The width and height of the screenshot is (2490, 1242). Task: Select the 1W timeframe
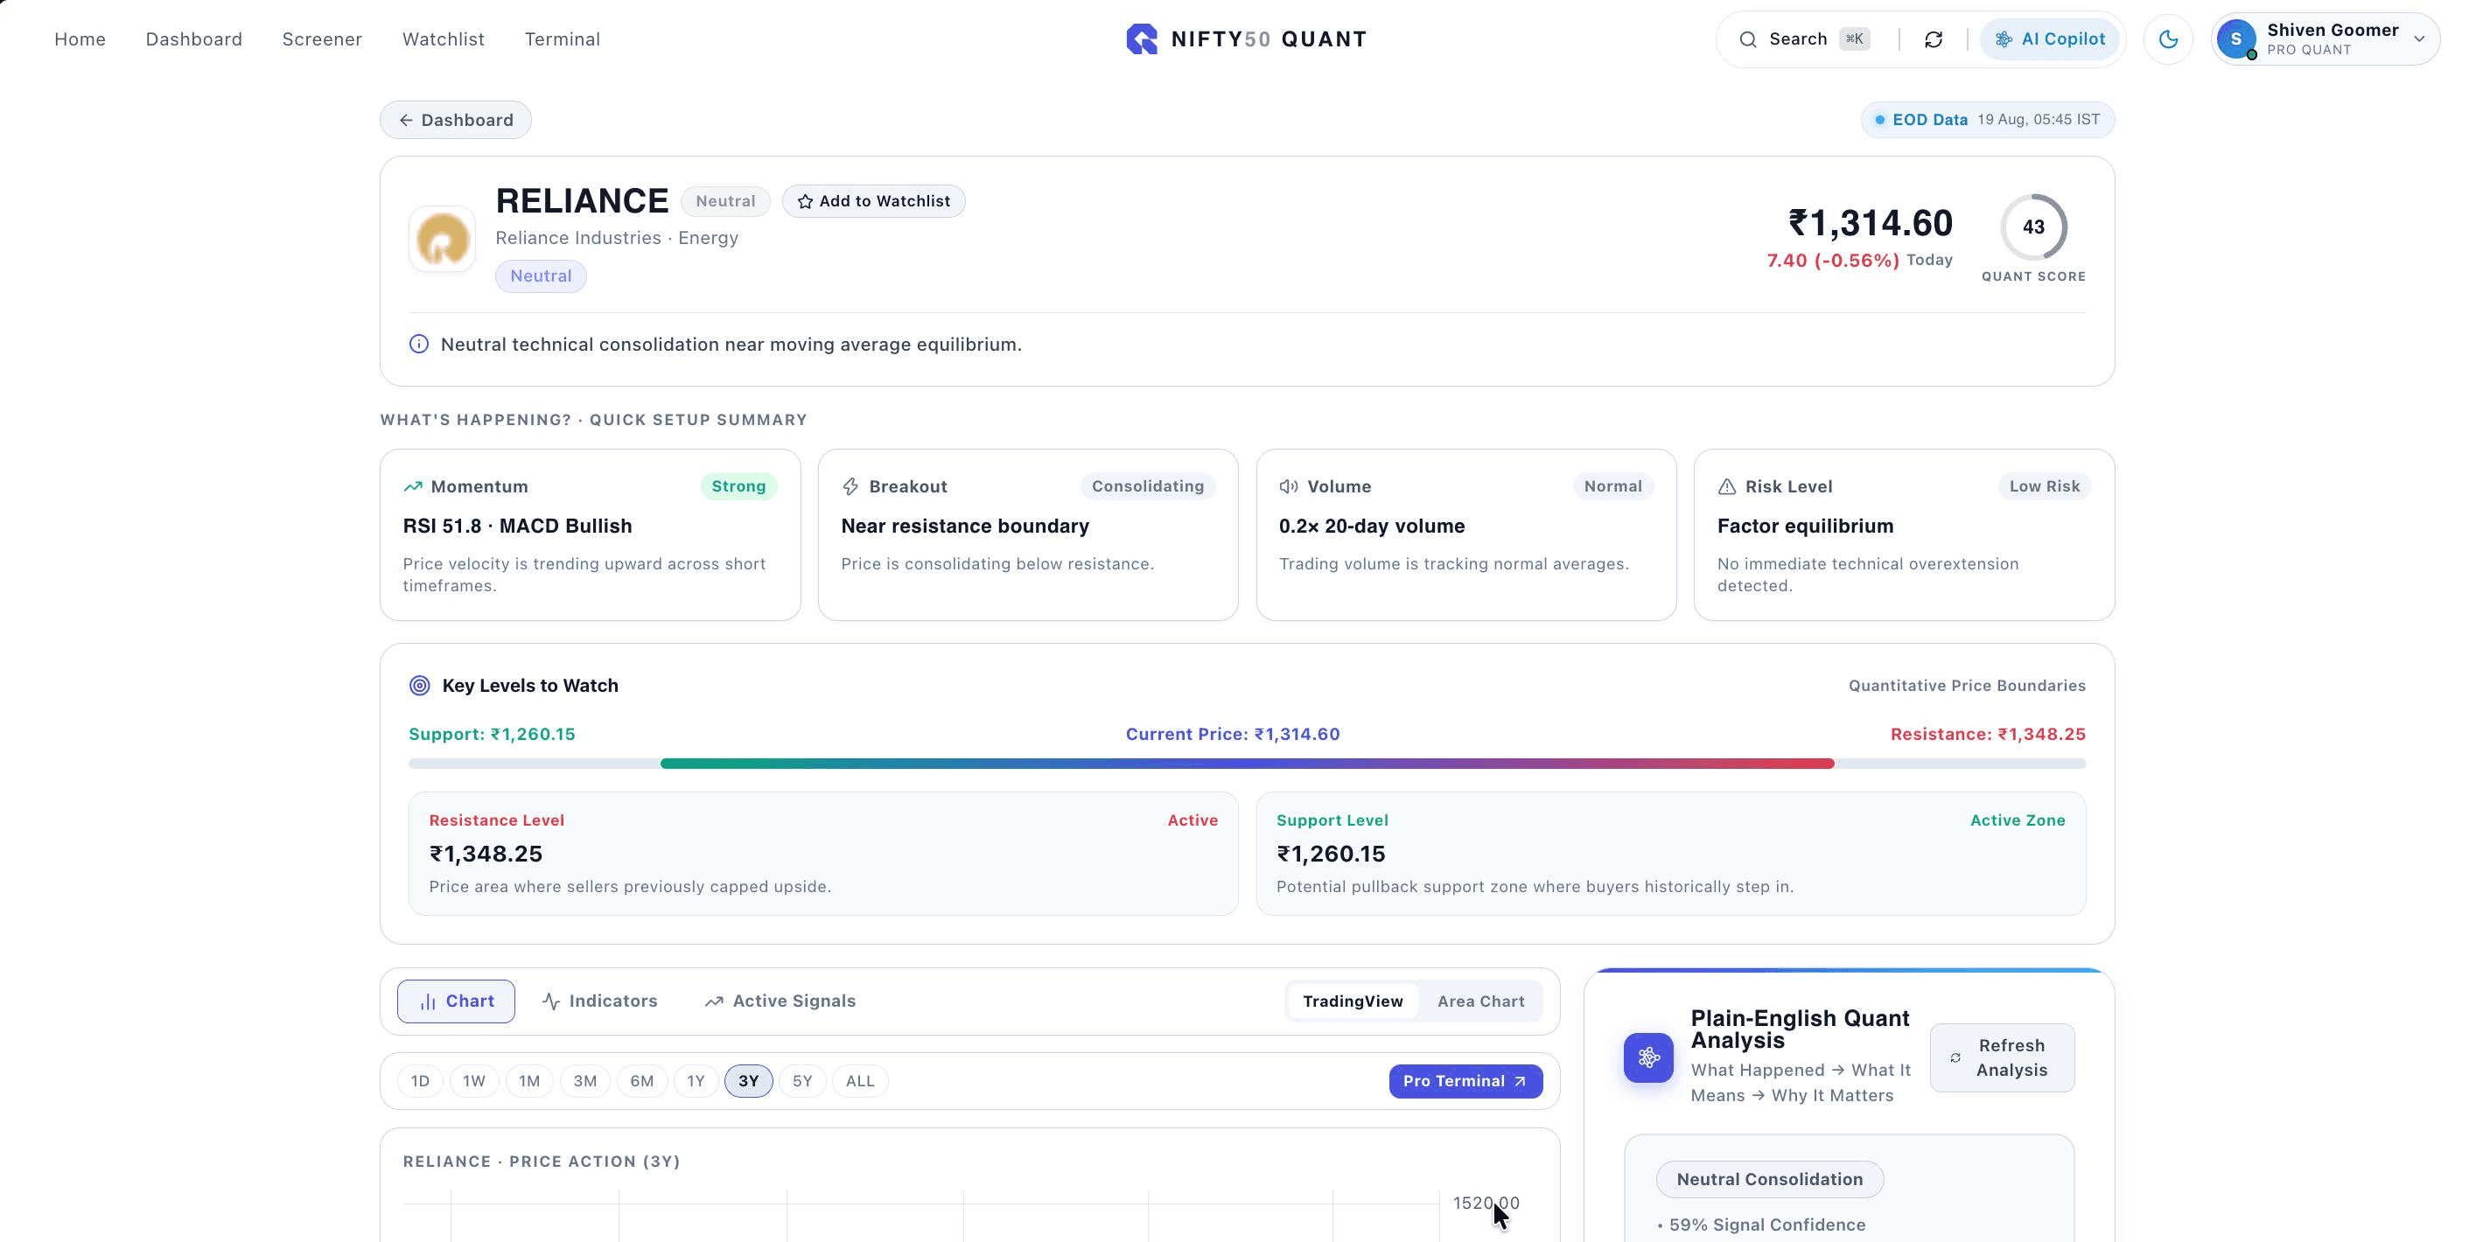tap(473, 1080)
